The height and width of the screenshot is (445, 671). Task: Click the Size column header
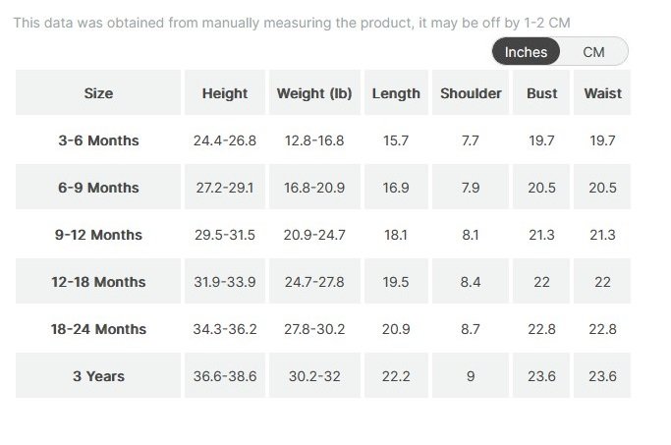point(98,93)
